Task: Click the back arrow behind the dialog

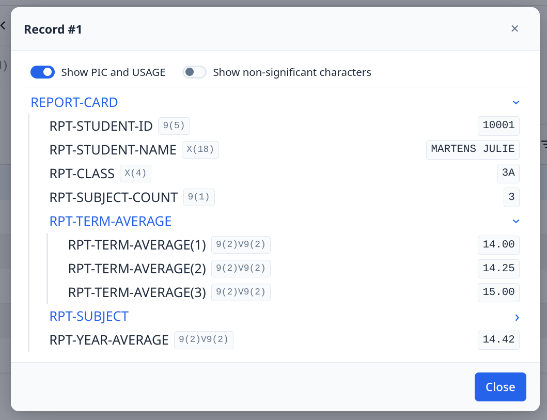Action: pyautogui.click(x=3, y=25)
